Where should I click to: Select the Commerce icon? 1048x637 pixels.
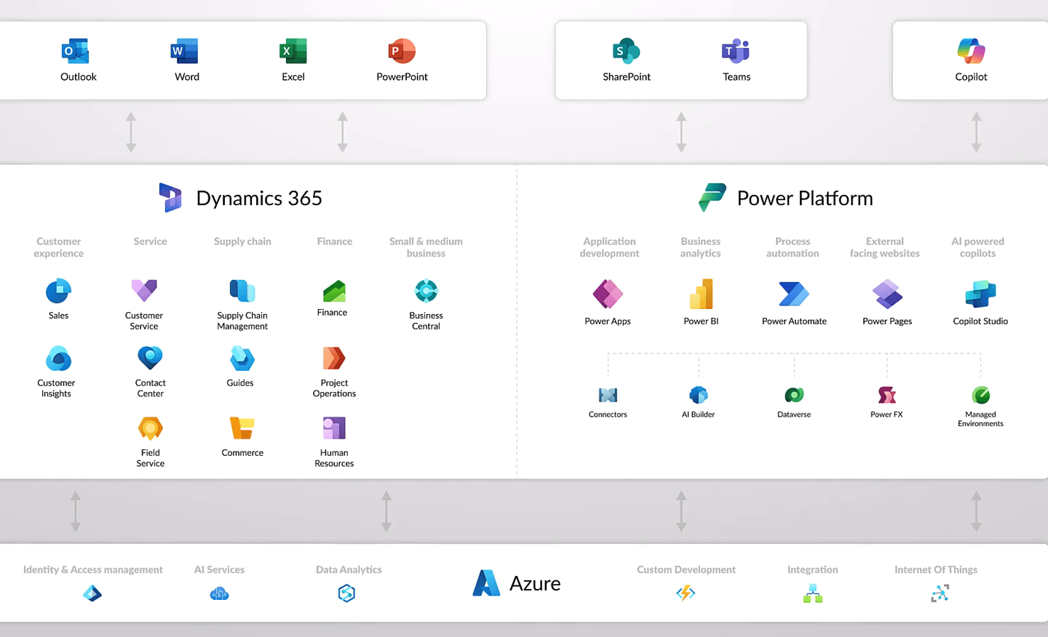pyautogui.click(x=242, y=428)
